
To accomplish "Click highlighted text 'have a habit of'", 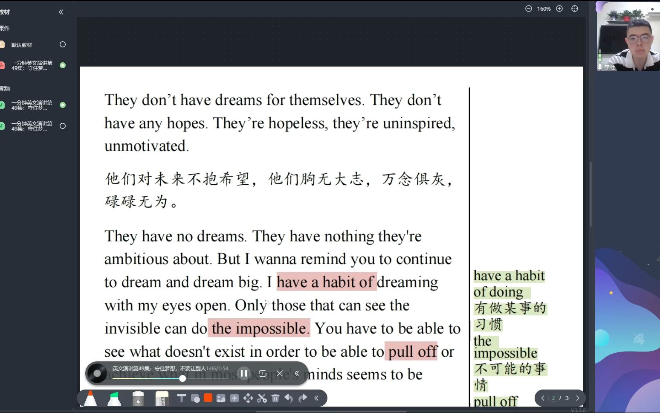I will click(327, 282).
